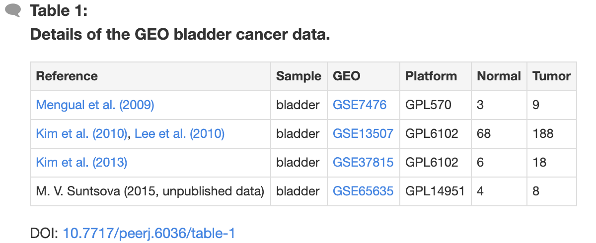Open GEO dataset GSE7476
596x243 pixels.
click(x=360, y=105)
